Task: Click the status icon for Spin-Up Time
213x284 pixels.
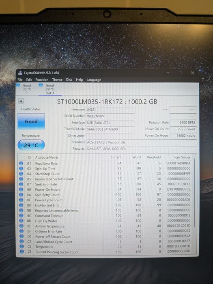Action: tap(21, 168)
